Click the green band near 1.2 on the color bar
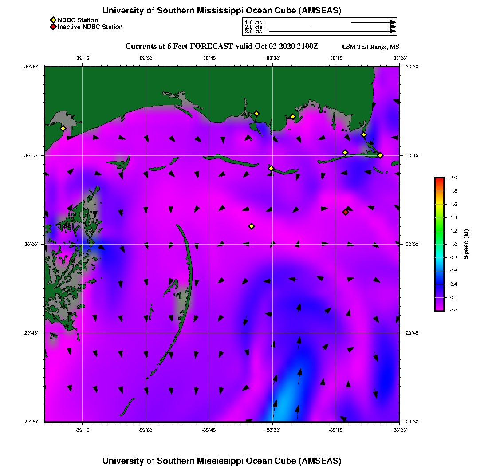 click(x=439, y=231)
